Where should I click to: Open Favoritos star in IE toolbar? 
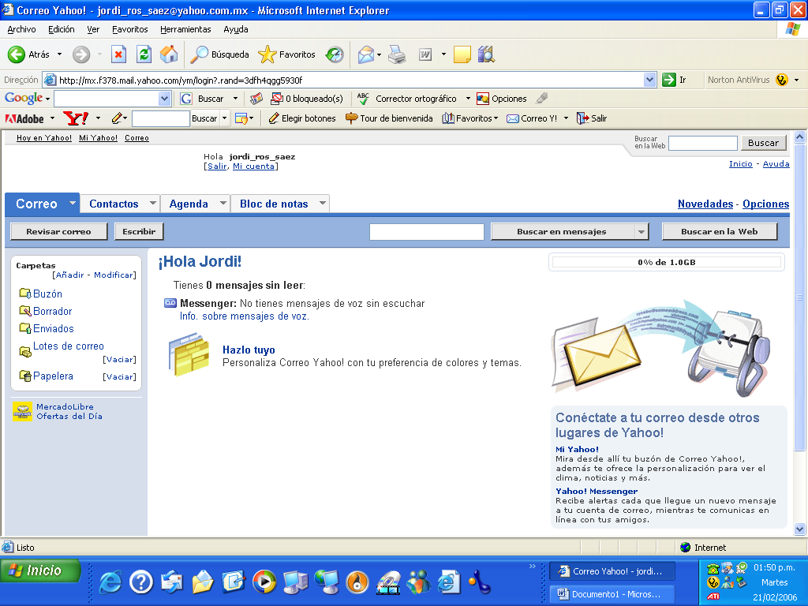(286, 54)
